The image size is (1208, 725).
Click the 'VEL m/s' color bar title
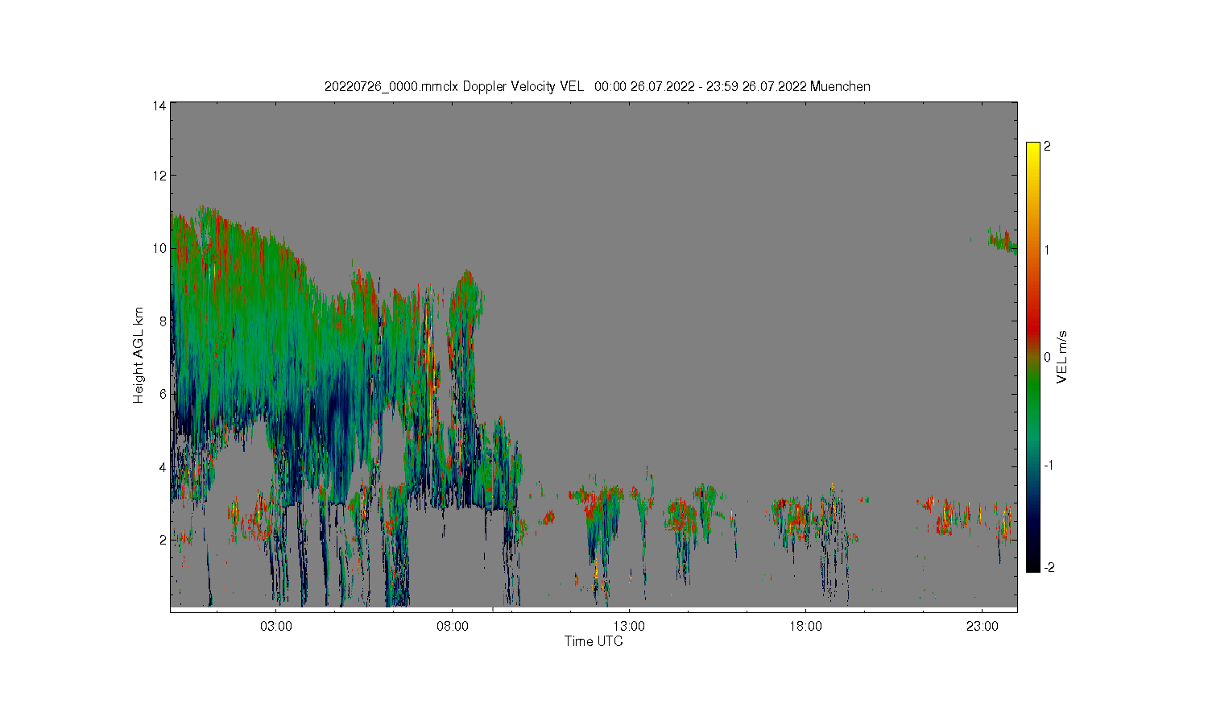point(1061,357)
